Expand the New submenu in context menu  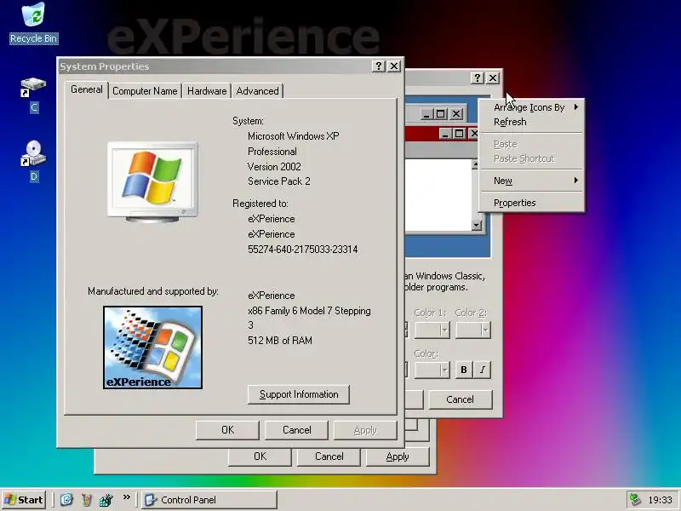(531, 181)
